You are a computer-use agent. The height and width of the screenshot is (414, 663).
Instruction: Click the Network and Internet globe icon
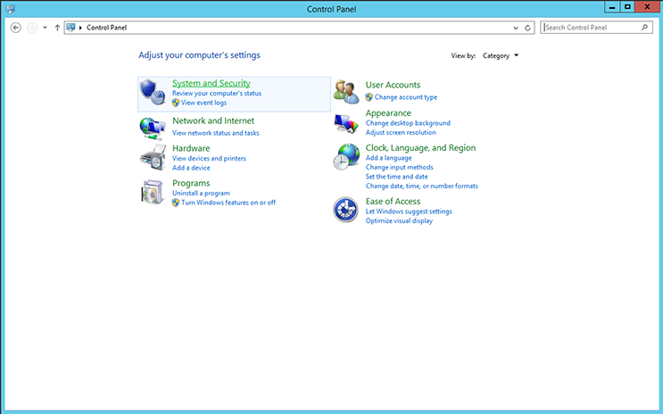click(153, 128)
